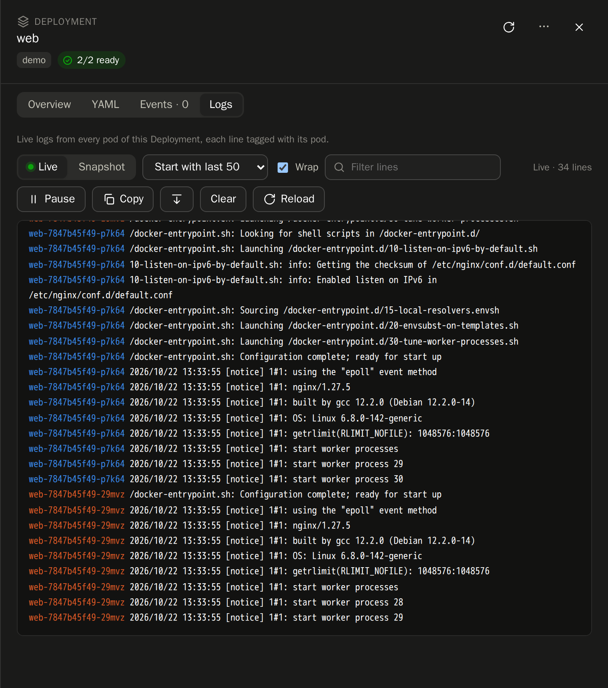The image size is (608, 688).
Task: Close the deployment panel
Action: coord(579,27)
